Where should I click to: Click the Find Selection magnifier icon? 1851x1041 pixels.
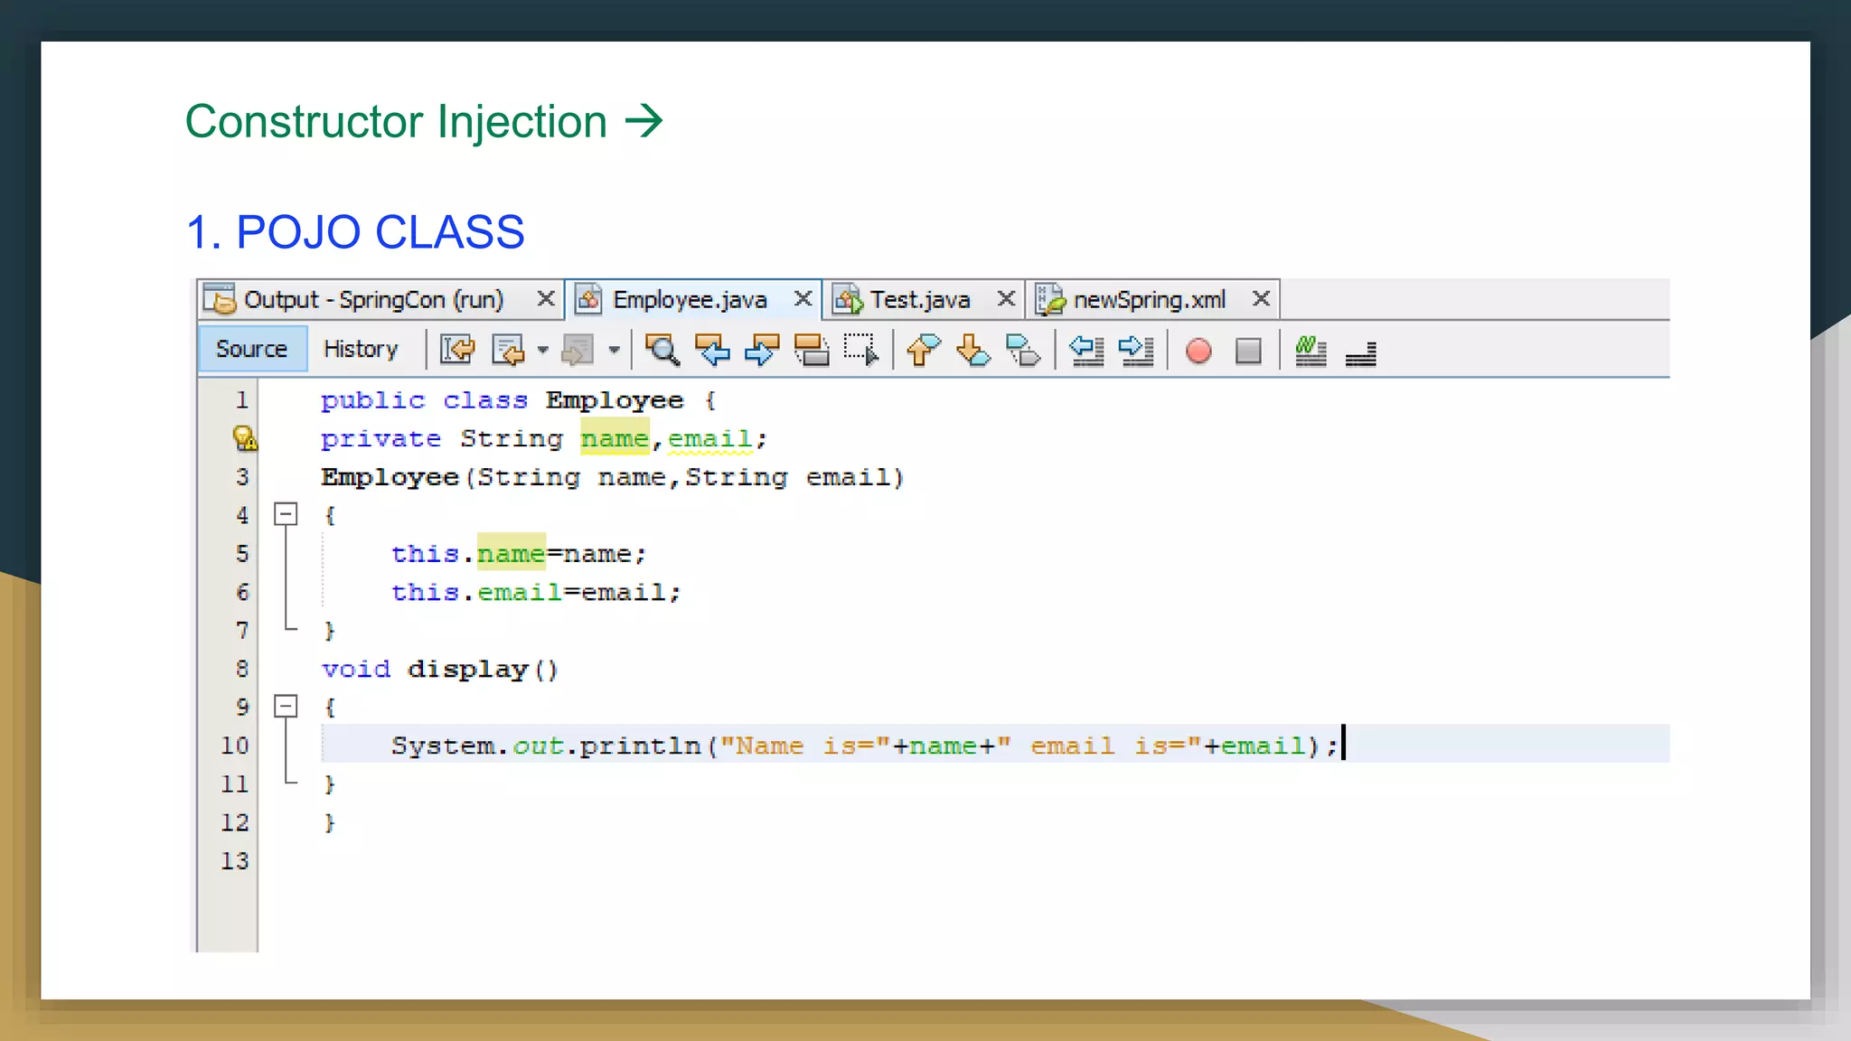(662, 350)
